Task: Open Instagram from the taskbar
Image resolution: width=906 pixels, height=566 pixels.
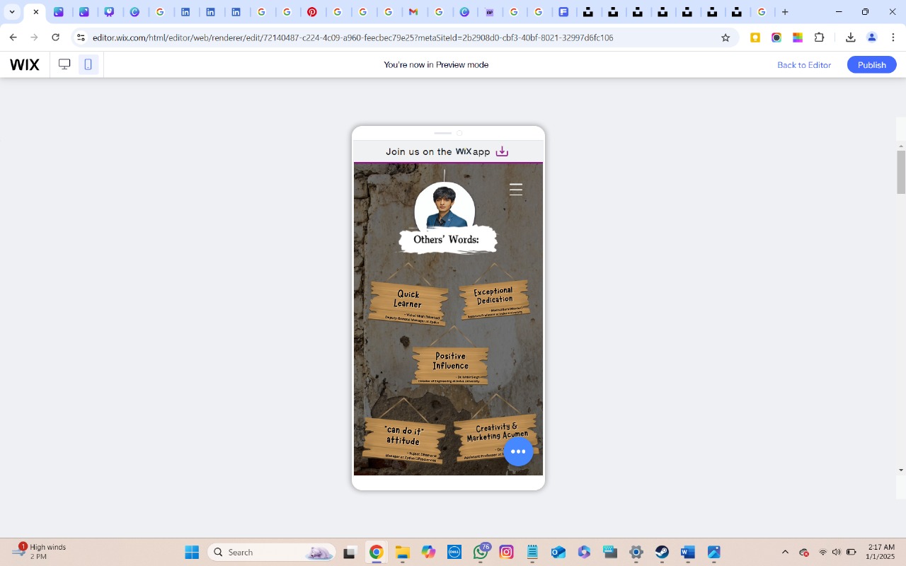Action: click(x=507, y=552)
